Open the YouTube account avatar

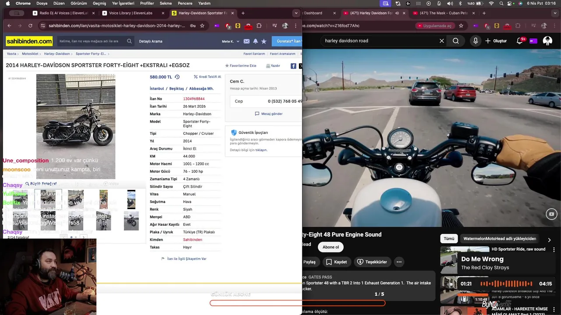[x=547, y=41]
